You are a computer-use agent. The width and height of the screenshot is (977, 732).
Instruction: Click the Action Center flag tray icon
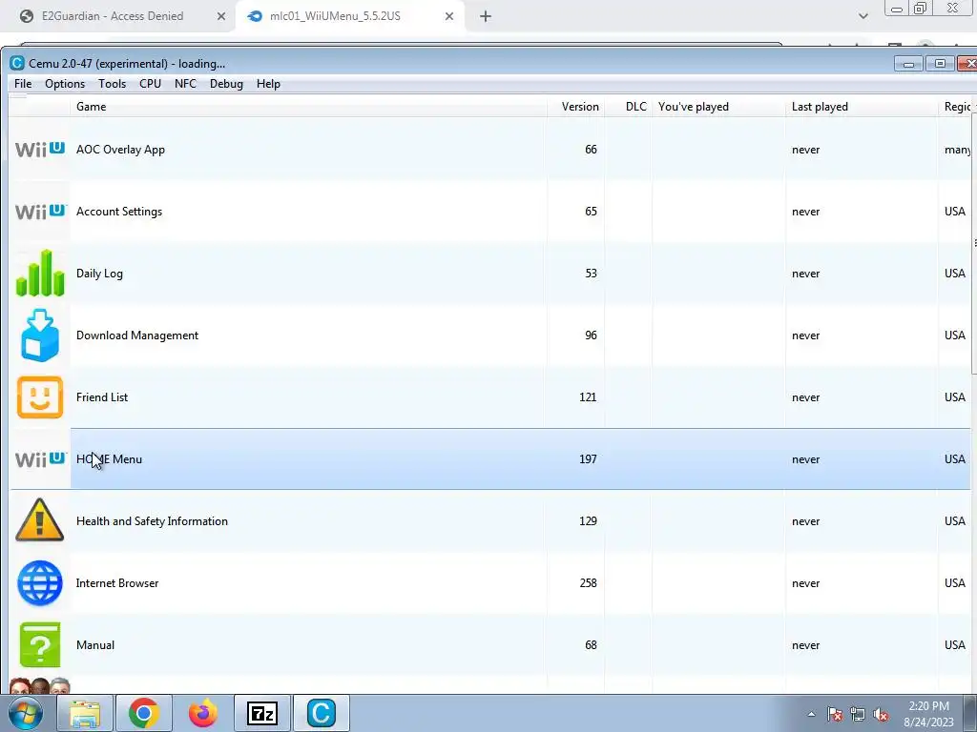point(835,714)
